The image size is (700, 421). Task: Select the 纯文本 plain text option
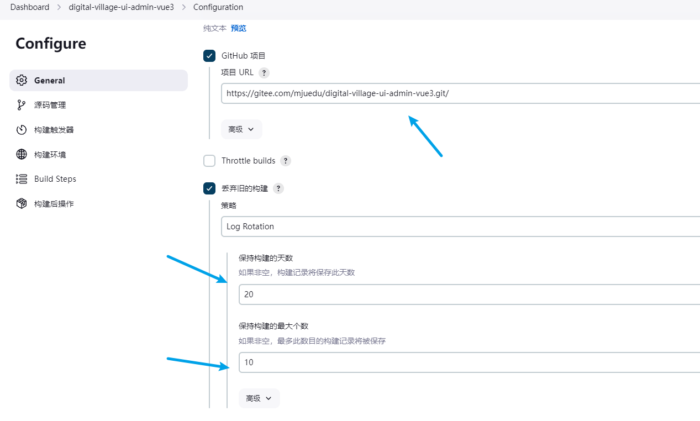(215, 28)
